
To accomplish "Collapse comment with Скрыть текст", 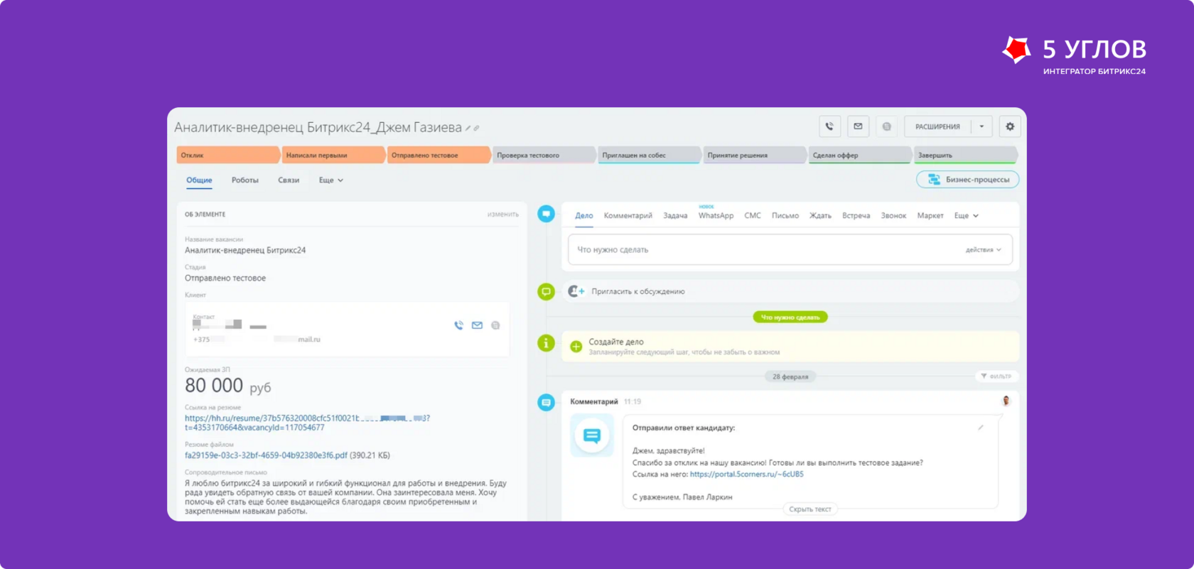I will [x=810, y=509].
